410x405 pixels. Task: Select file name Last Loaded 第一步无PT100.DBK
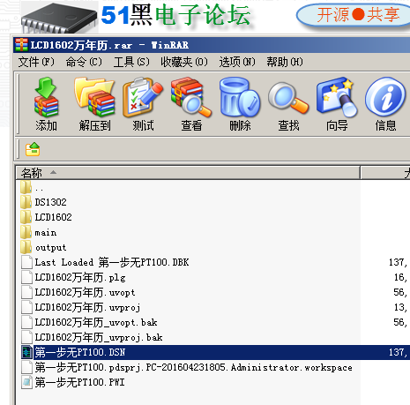pyautogui.click(x=112, y=262)
